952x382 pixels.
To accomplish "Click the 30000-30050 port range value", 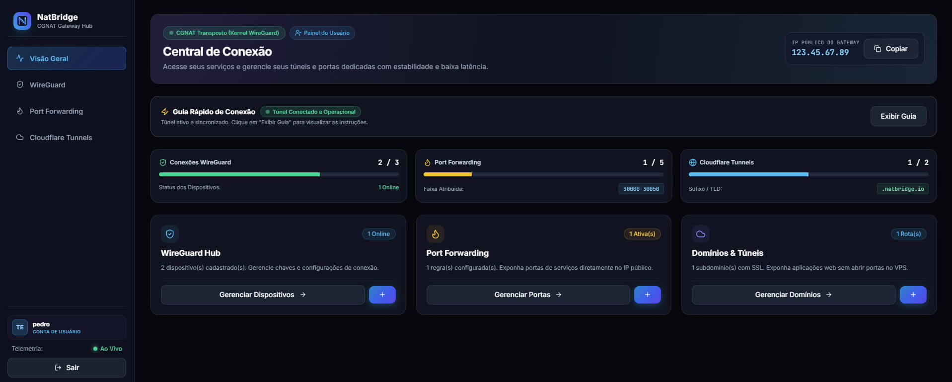I will (x=641, y=189).
